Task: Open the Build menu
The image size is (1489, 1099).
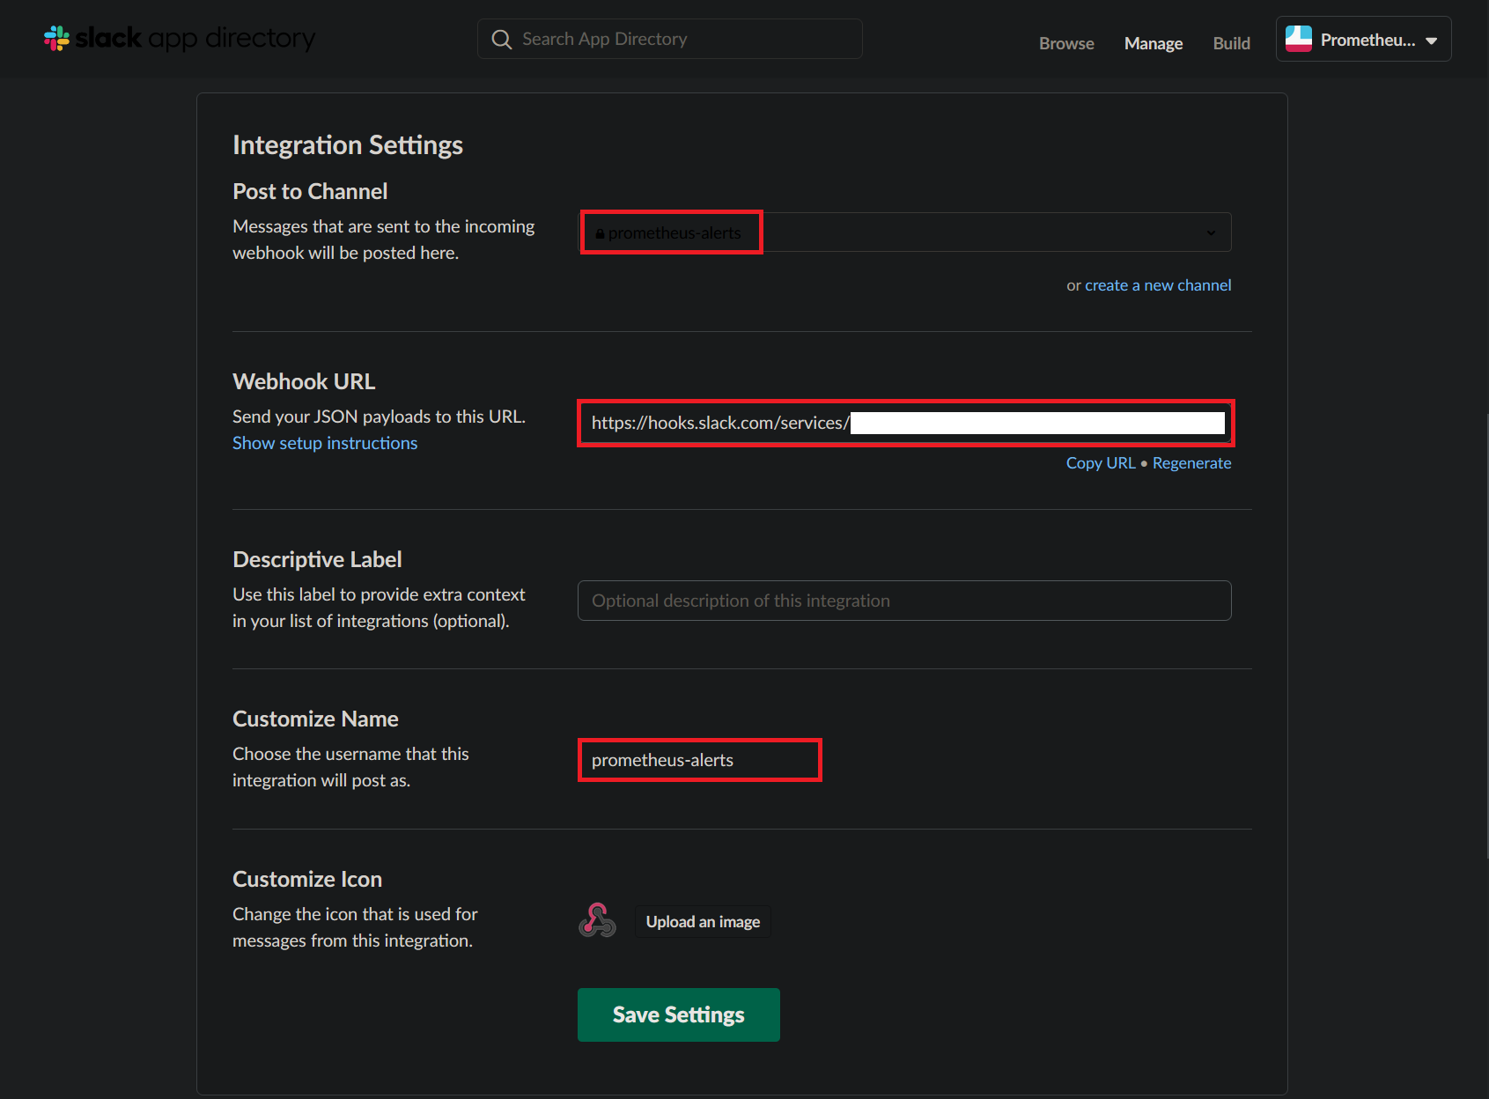Action: [x=1231, y=43]
